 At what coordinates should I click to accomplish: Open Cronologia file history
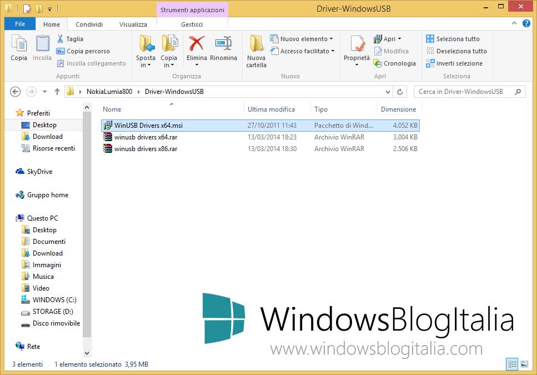[394, 63]
